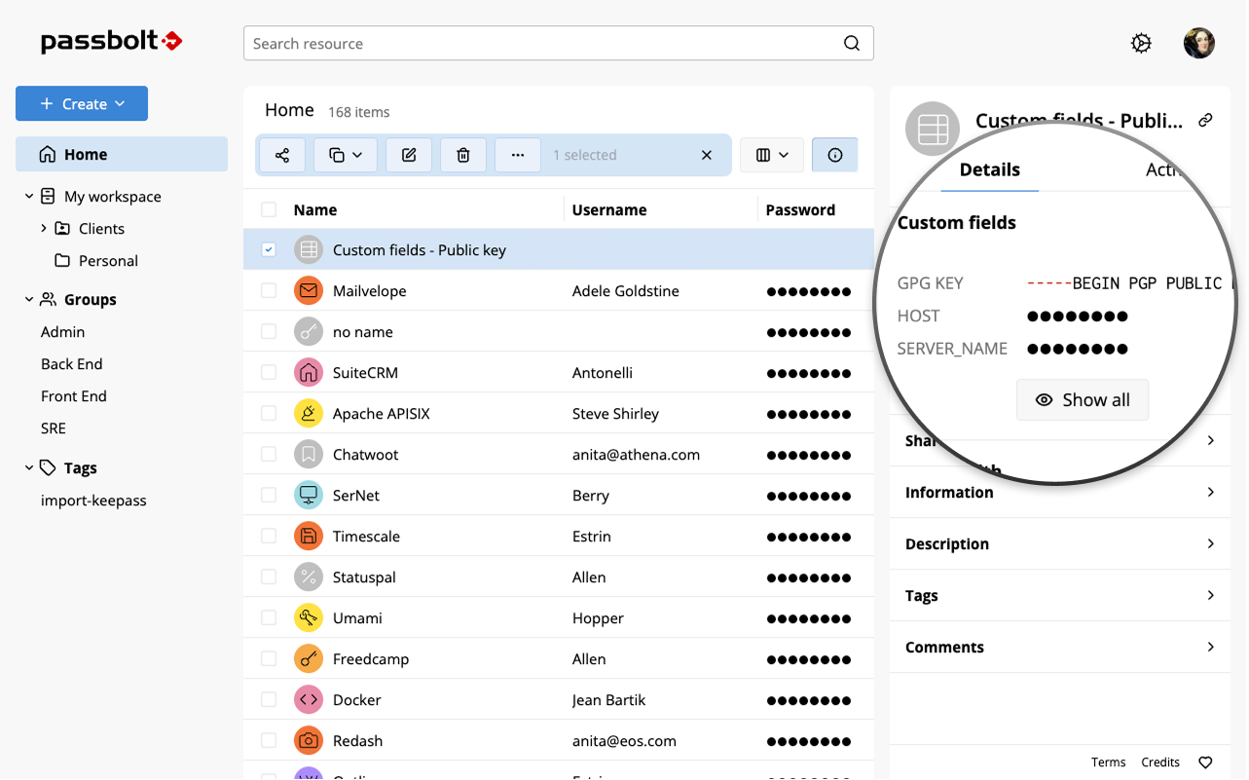This screenshot has width=1249, height=780.
Task: Open settings via the gear icon
Action: click(x=1141, y=43)
